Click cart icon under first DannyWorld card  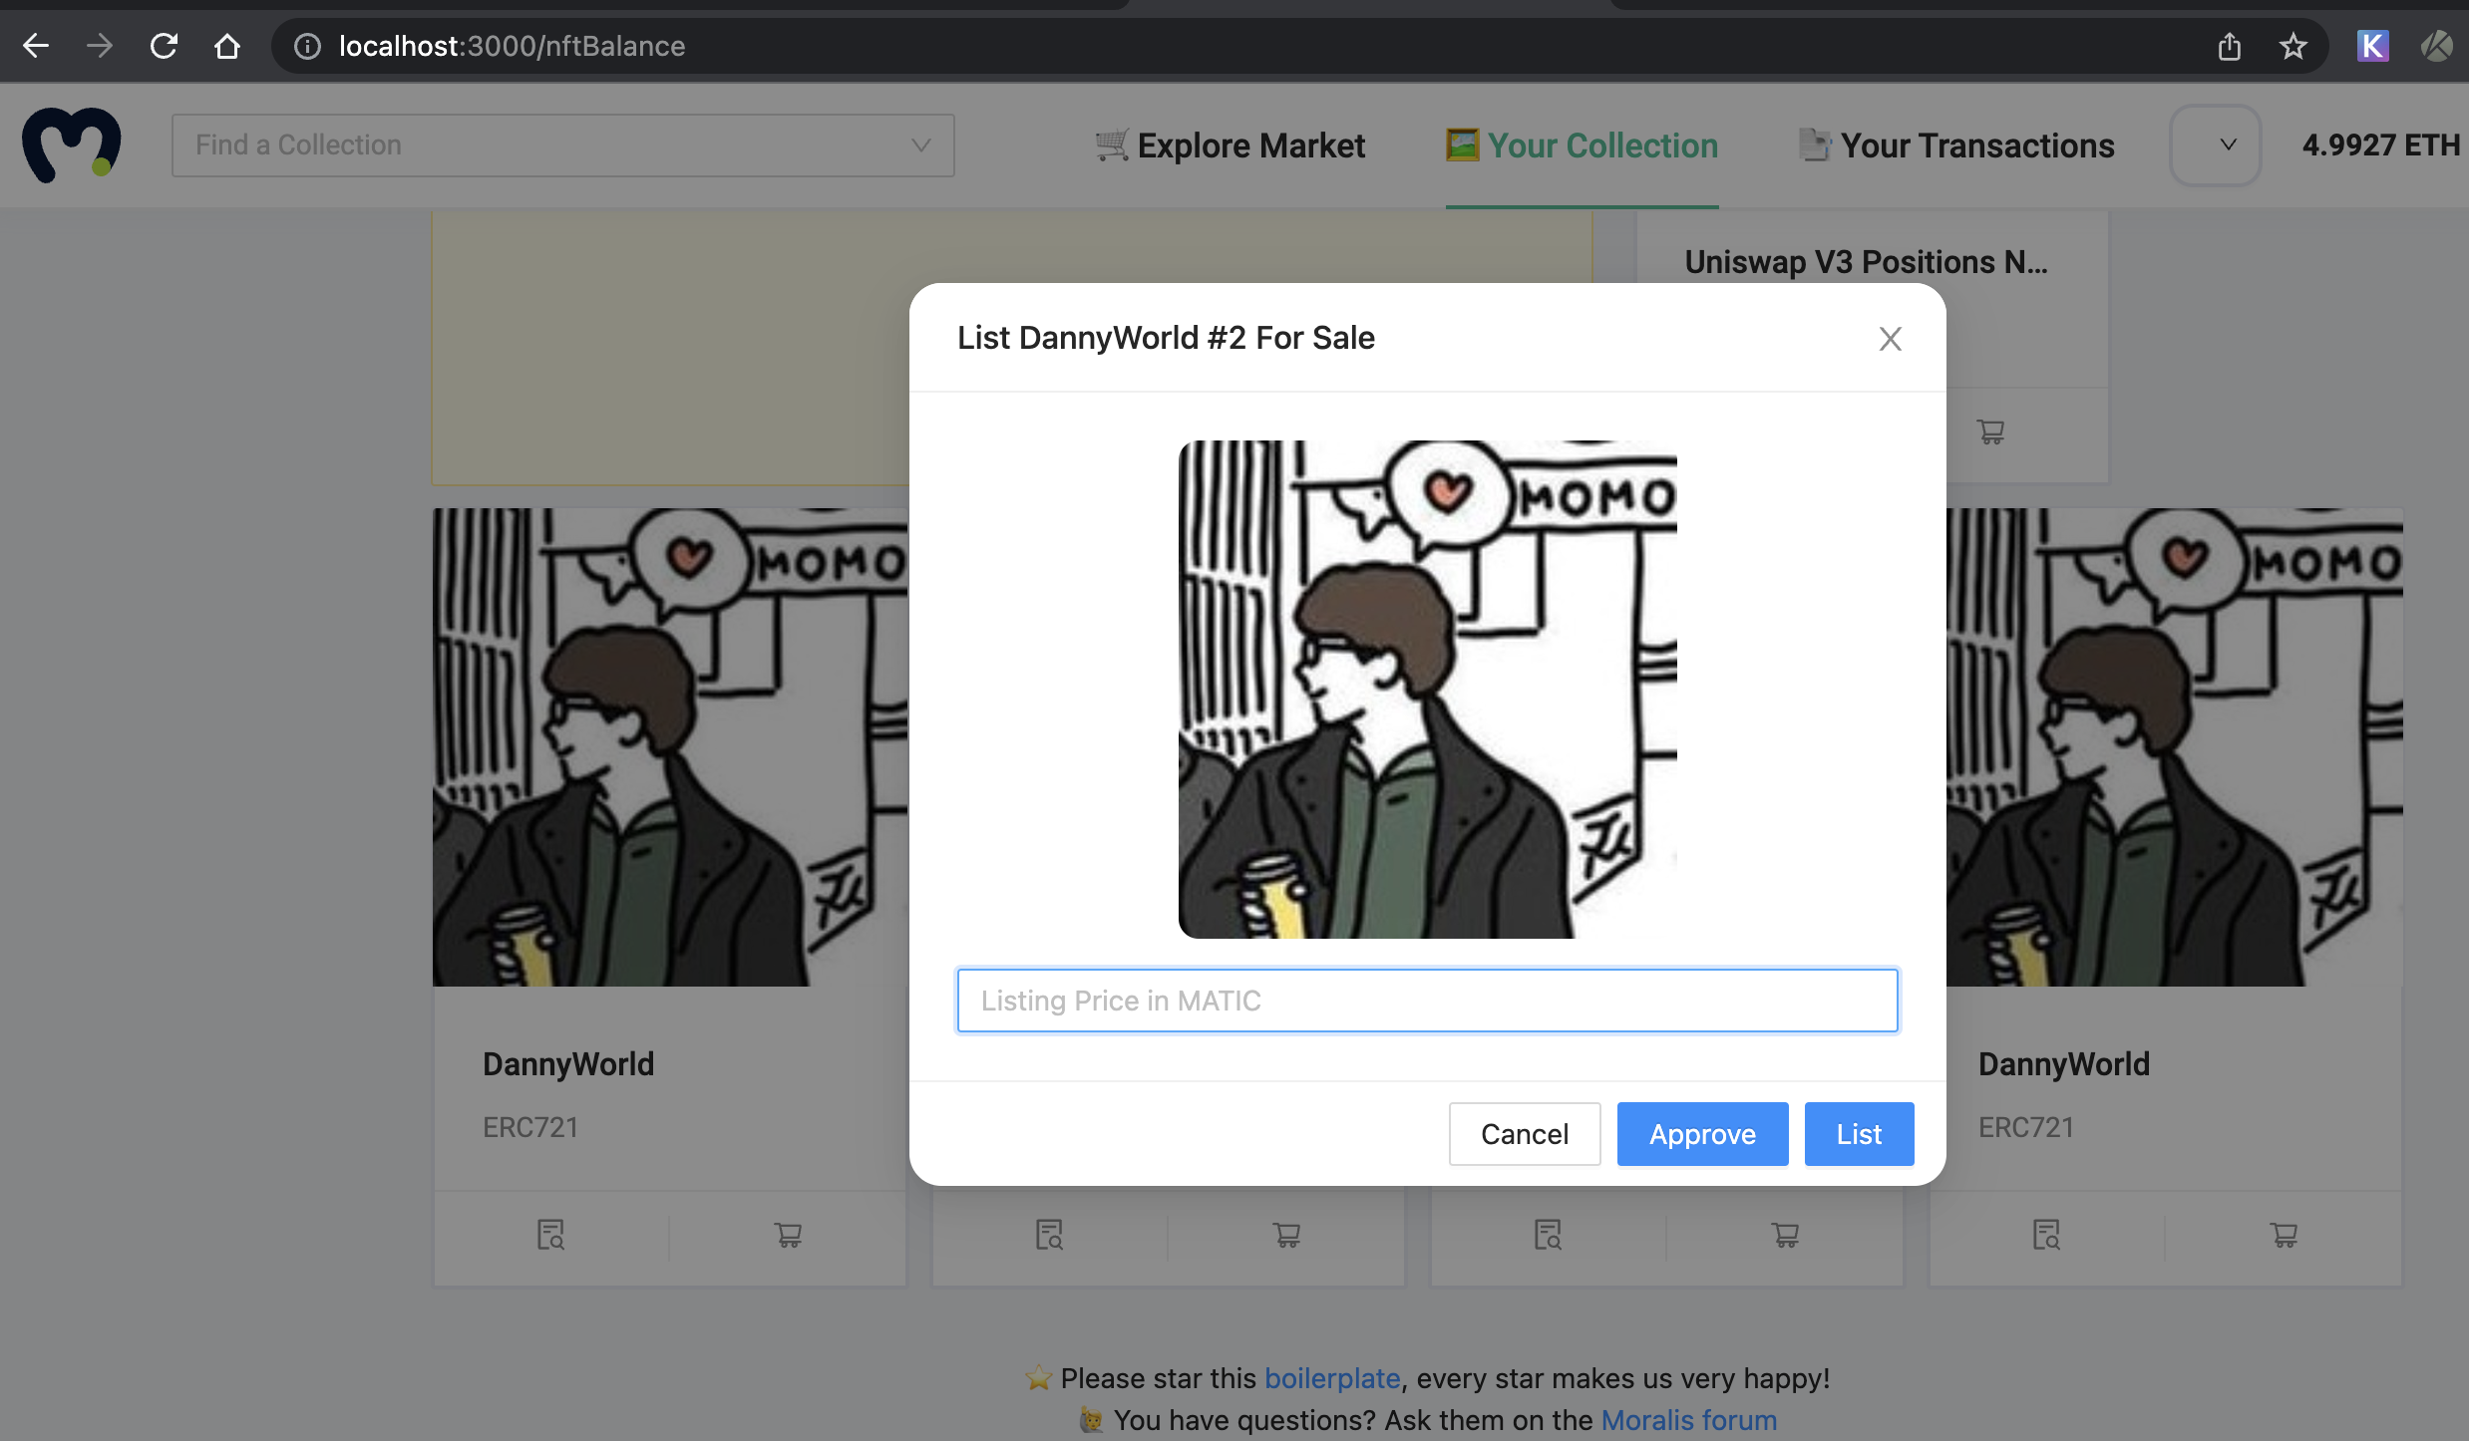click(788, 1236)
